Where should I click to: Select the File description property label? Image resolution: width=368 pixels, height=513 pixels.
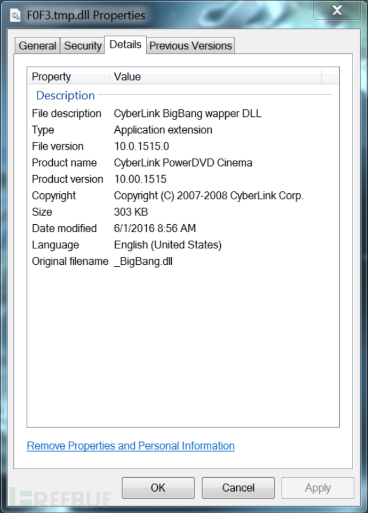pyautogui.click(x=67, y=114)
